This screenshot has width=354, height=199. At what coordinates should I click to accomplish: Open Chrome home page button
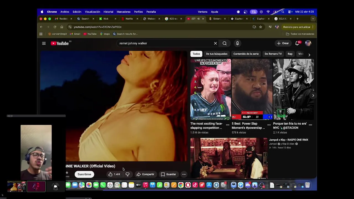point(62,27)
